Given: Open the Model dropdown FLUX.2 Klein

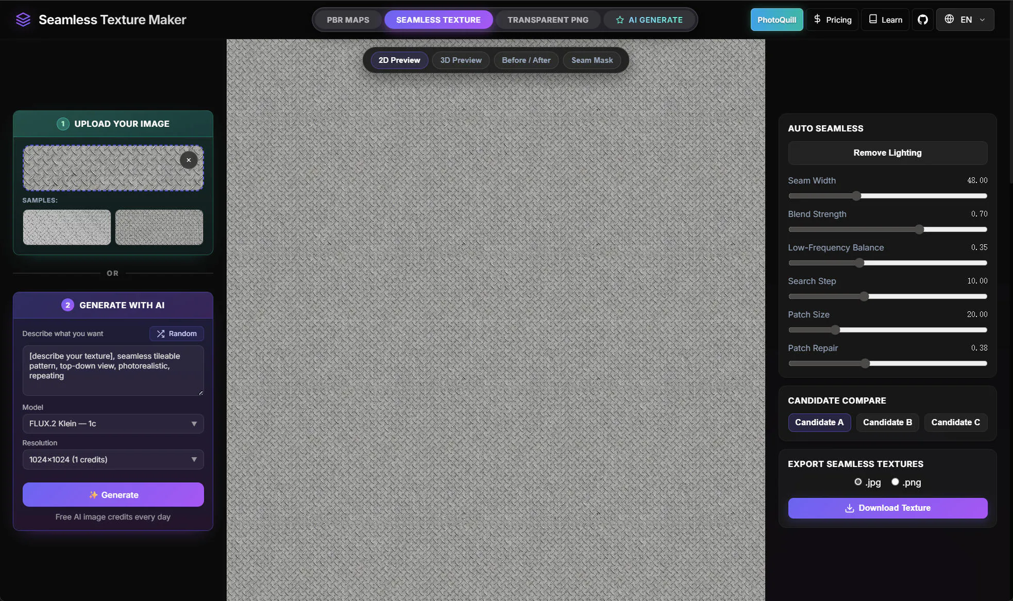Looking at the screenshot, I should (113, 424).
